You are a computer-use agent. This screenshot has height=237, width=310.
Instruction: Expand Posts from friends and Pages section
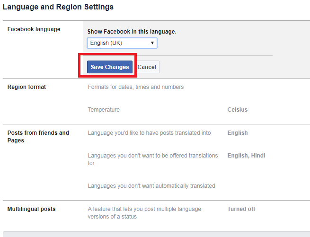(x=38, y=137)
